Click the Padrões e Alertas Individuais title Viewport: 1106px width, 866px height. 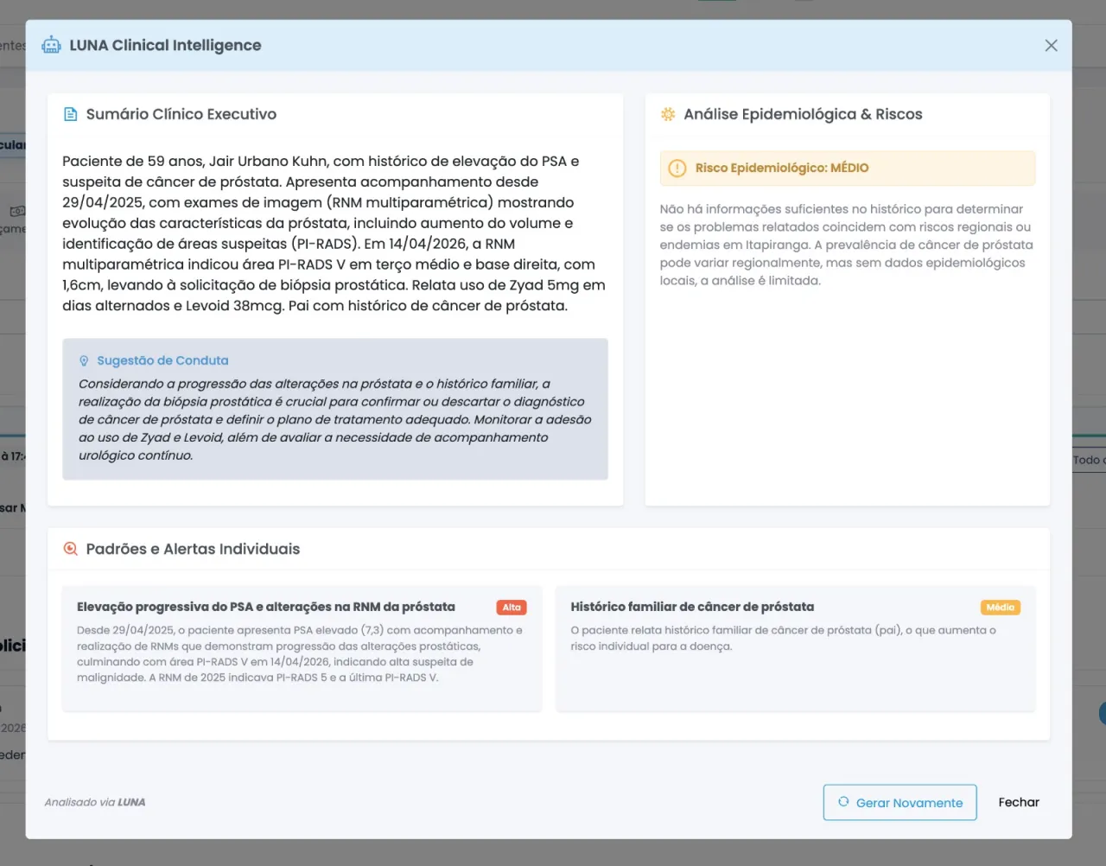[193, 549]
